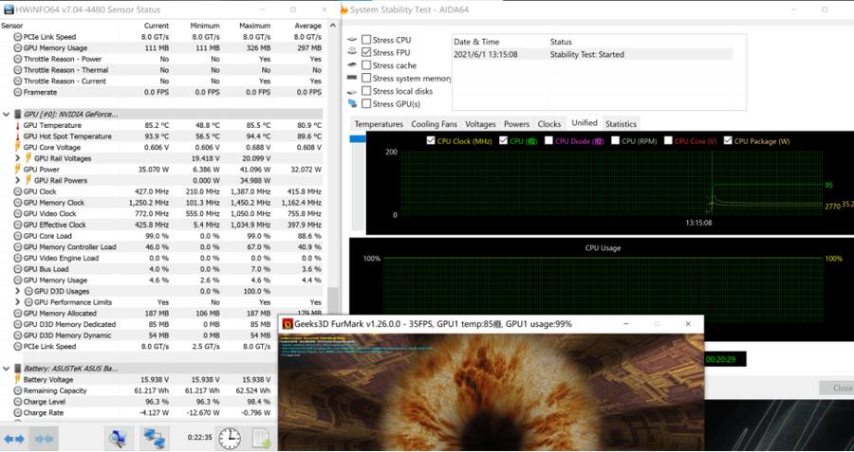Click the log file plus-sheet icon
Screen dimensions: 854x452
(261, 439)
